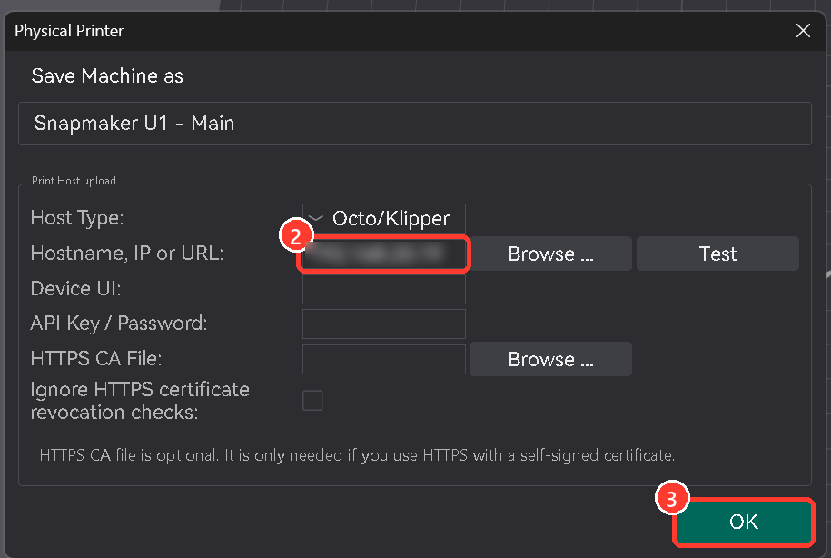
Task: Close the Physical Printer dialog
Action: point(803,31)
